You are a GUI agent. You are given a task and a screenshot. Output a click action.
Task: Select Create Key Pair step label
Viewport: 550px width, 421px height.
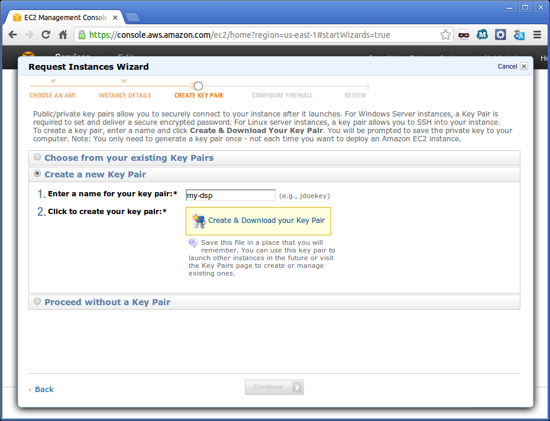[x=199, y=95]
